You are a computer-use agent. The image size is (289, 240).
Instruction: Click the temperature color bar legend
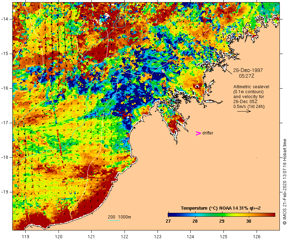tap(221, 215)
